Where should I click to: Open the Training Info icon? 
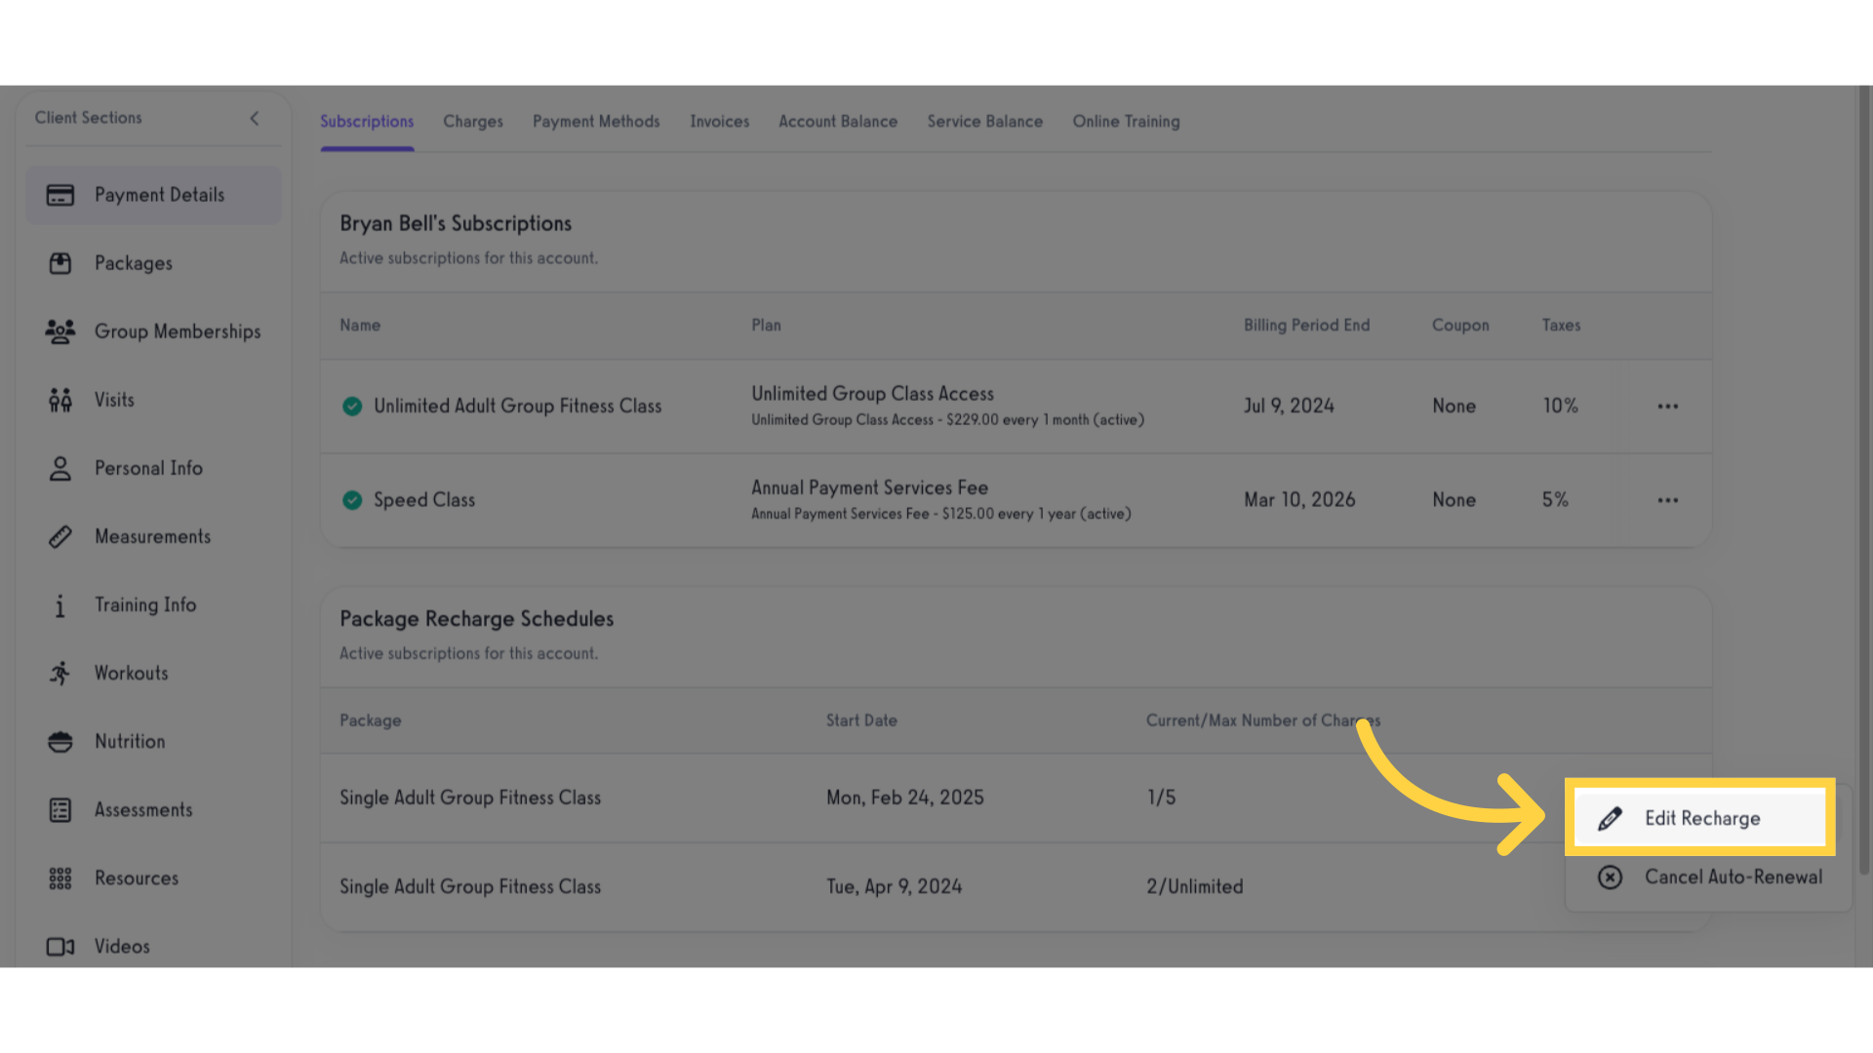(60, 605)
